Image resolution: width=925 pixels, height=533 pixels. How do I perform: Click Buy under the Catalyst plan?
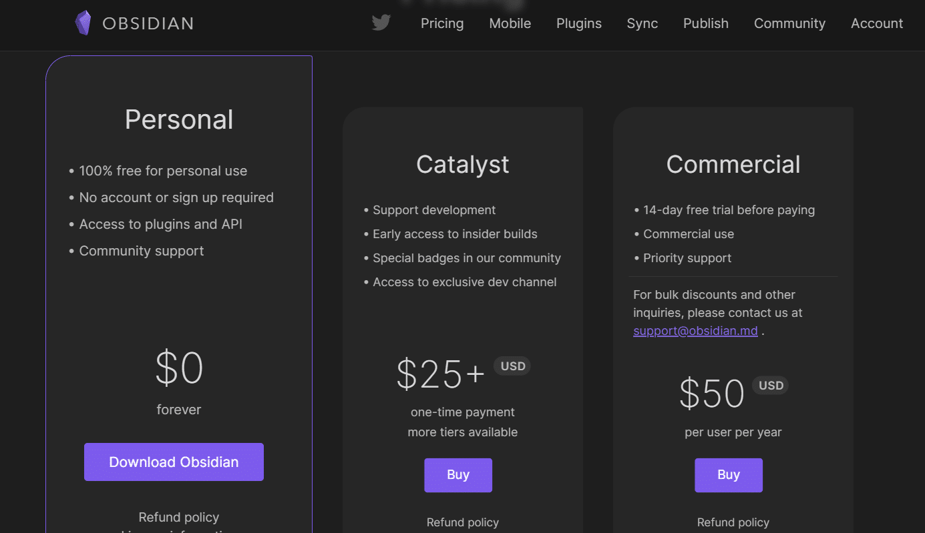458,475
